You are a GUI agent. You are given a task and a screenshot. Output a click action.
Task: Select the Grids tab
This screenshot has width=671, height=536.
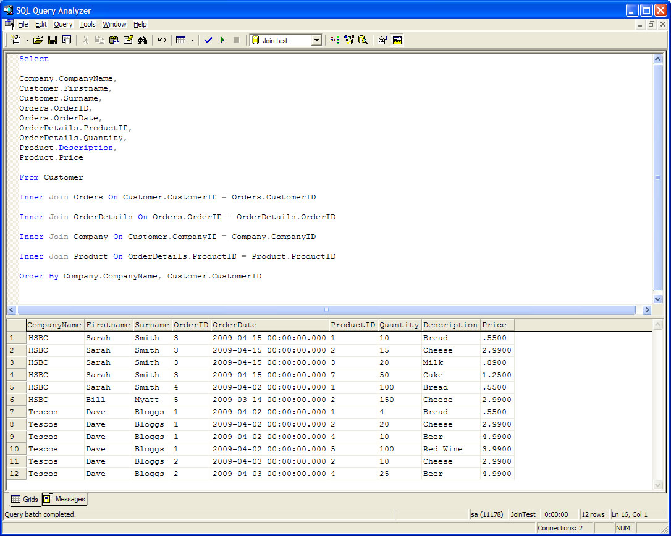click(25, 499)
